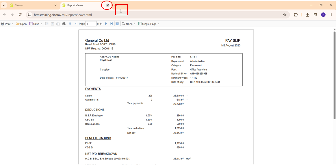Click the M.C.B. BEAU BASSIN account line

tap(107, 159)
